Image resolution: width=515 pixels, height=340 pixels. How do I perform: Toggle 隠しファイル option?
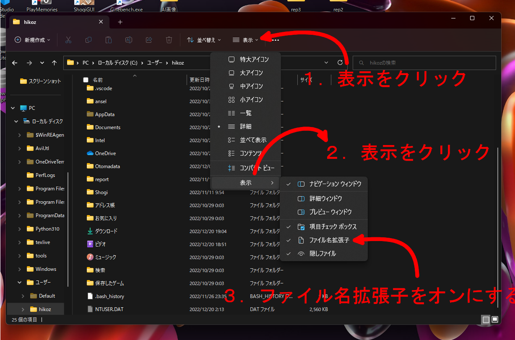tap(324, 254)
